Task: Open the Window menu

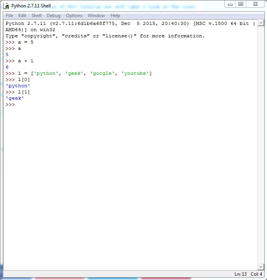Action: click(x=96, y=16)
